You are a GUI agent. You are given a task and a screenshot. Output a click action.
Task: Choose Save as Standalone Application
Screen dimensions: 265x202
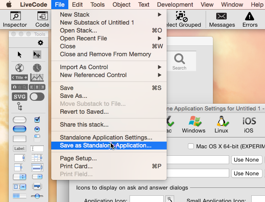pyautogui.click(x=109, y=145)
